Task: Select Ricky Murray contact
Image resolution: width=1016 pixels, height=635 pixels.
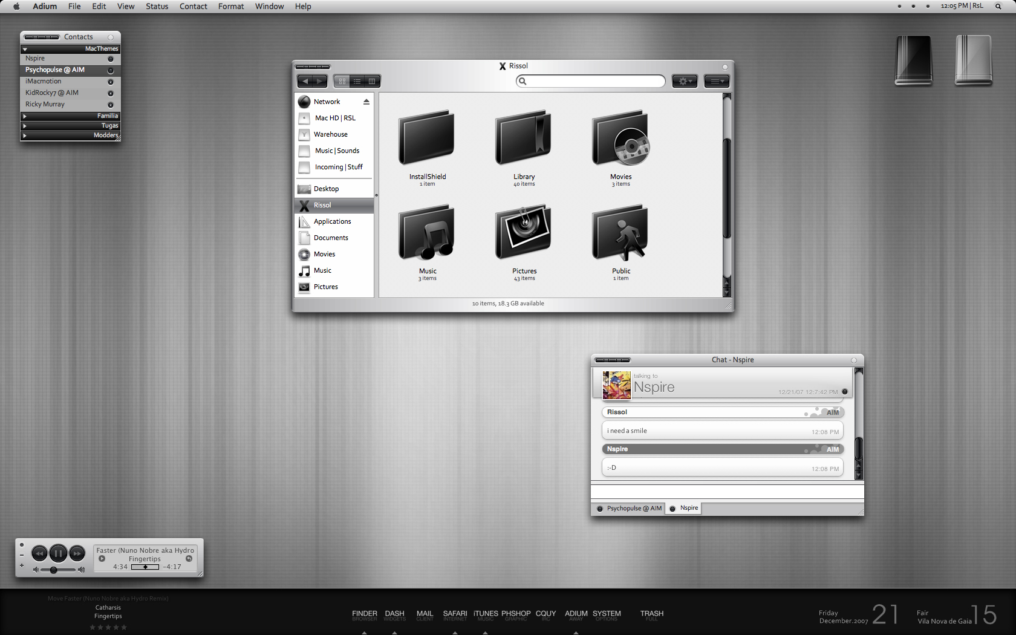Action: [x=70, y=105]
